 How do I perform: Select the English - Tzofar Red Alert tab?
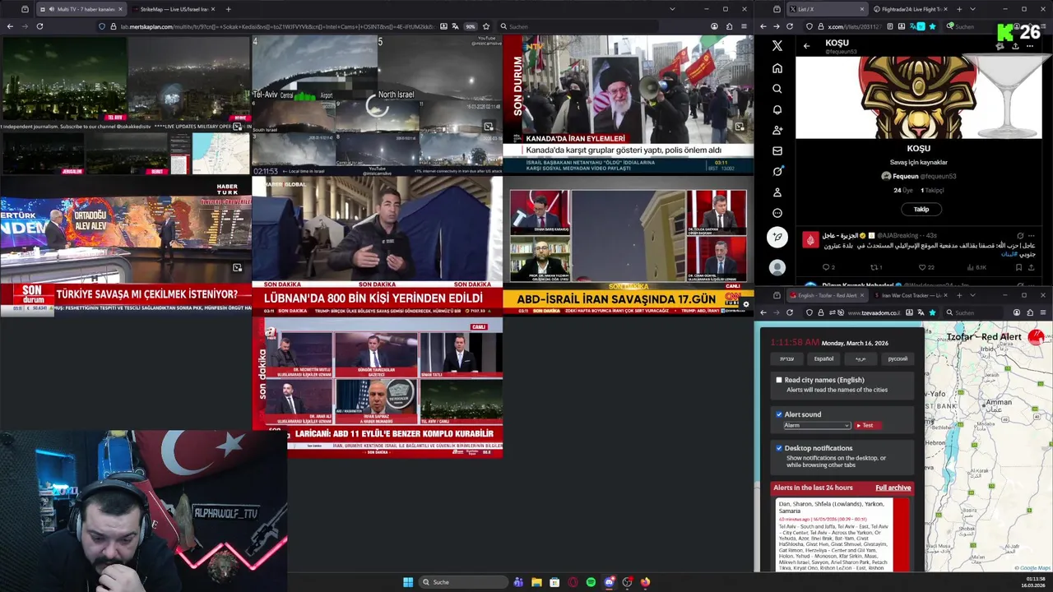(827, 295)
